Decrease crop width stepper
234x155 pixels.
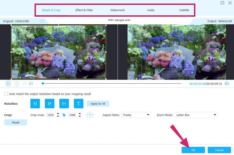(58, 116)
